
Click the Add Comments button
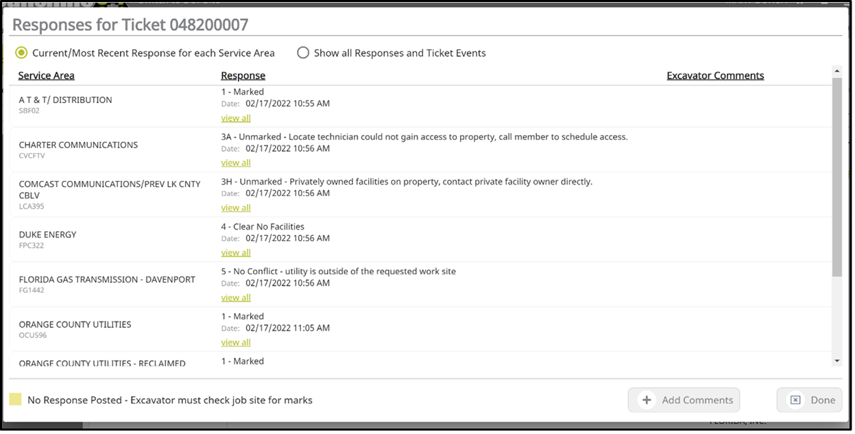684,400
